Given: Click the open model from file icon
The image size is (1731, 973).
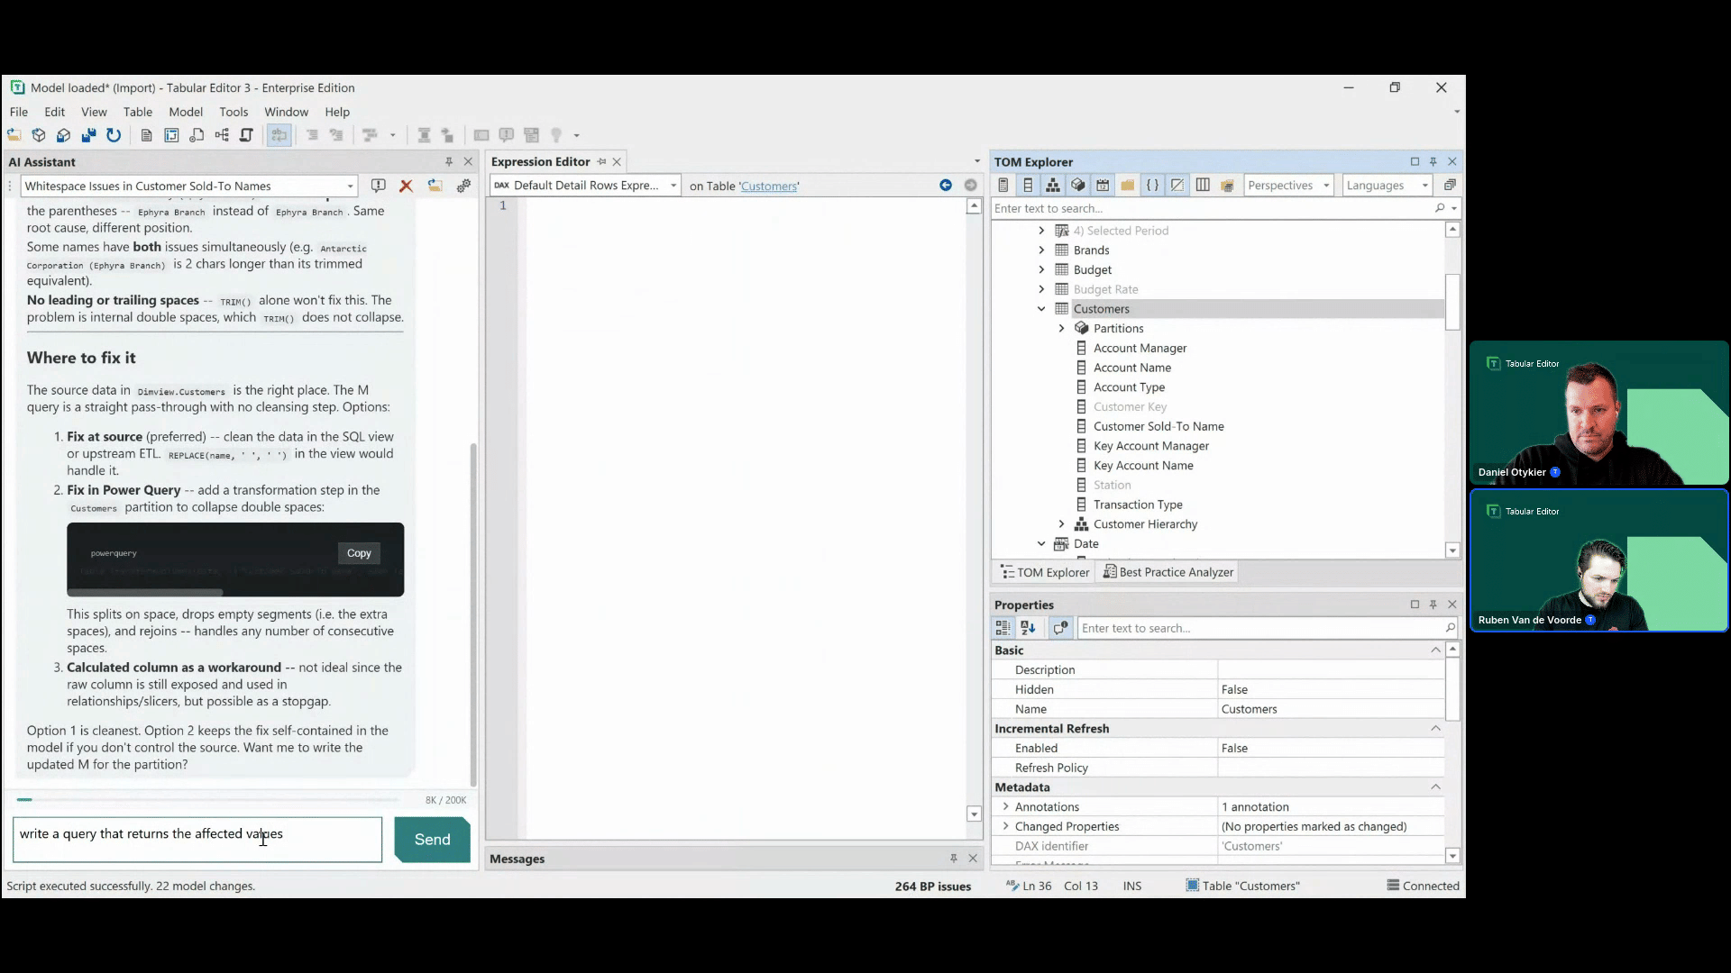Looking at the screenshot, I should pos(14,135).
